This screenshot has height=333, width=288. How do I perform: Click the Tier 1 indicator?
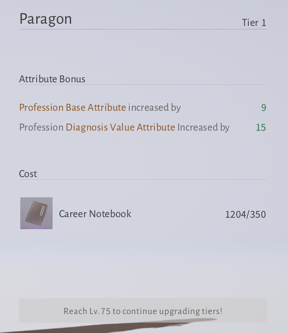coord(254,23)
